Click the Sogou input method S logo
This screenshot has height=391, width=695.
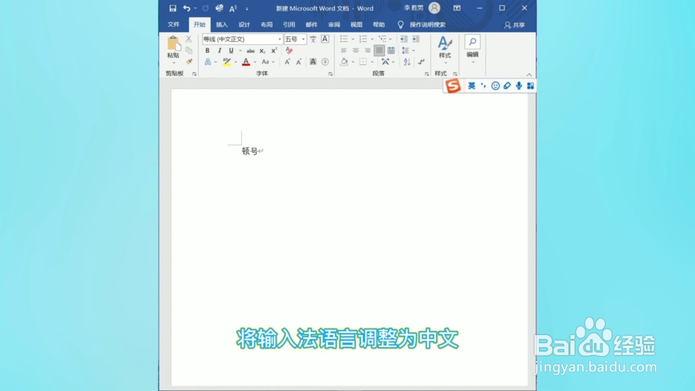point(453,86)
